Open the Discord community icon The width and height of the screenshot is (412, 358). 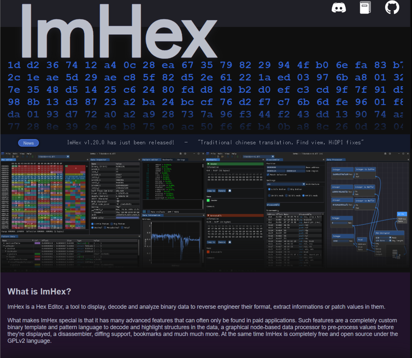point(339,7)
